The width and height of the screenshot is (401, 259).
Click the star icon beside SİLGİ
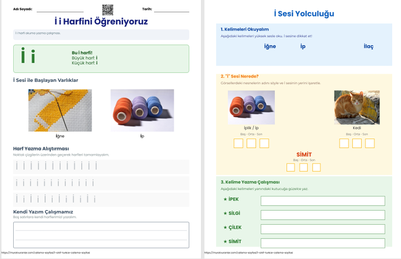[x=225, y=213]
